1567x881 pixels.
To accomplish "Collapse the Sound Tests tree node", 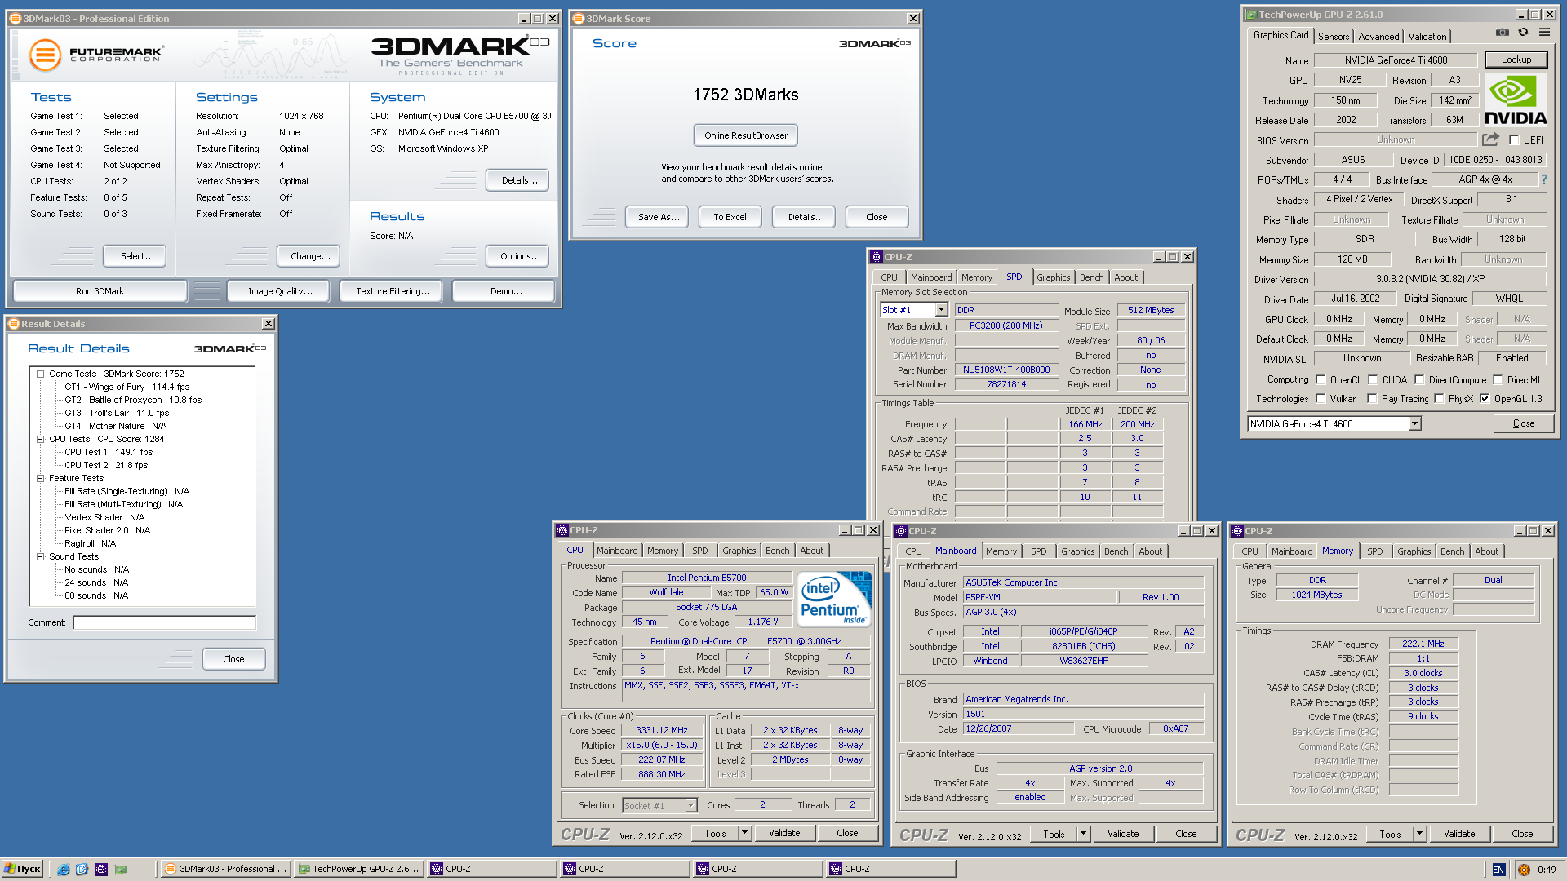I will pyautogui.click(x=40, y=556).
